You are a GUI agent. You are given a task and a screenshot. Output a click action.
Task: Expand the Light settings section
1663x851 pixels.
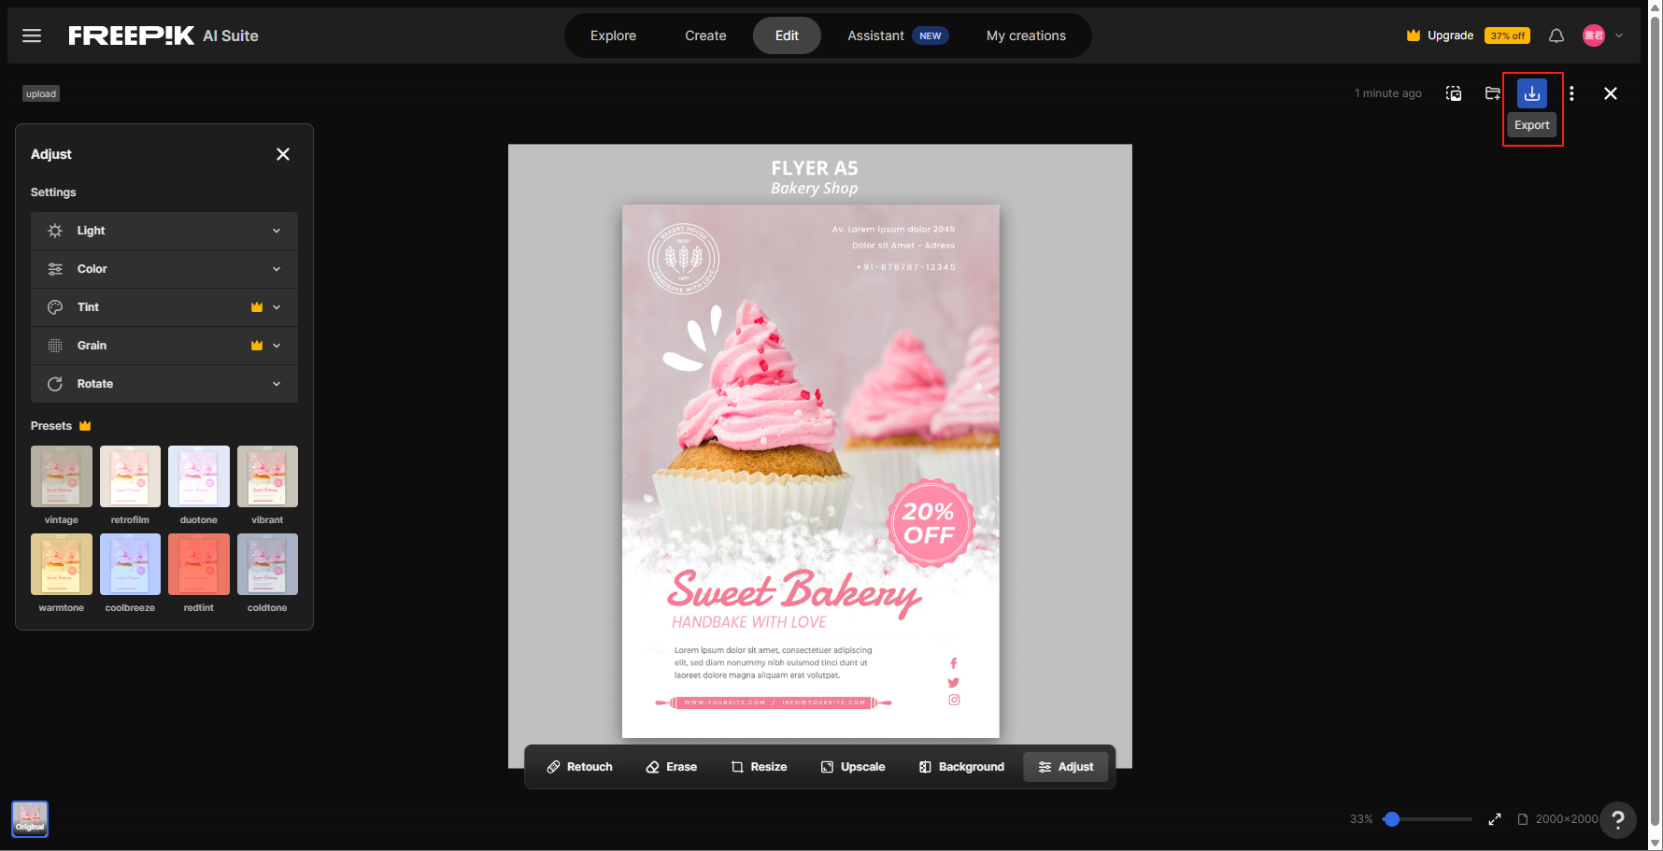(164, 231)
